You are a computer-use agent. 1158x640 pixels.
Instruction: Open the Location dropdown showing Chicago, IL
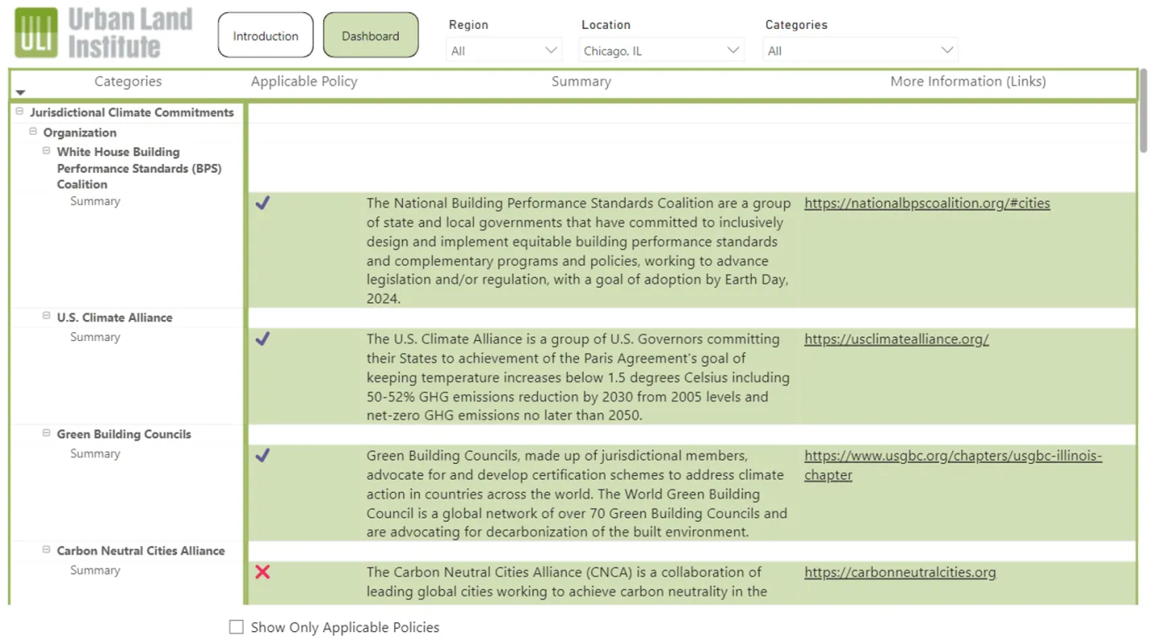pos(661,51)
